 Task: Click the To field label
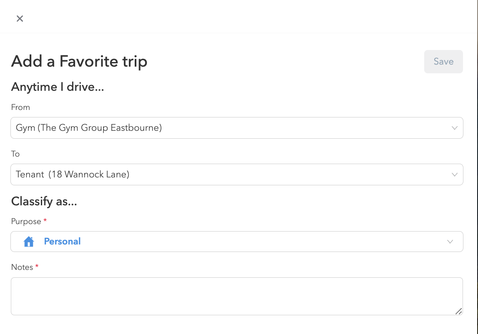[15, 154]
